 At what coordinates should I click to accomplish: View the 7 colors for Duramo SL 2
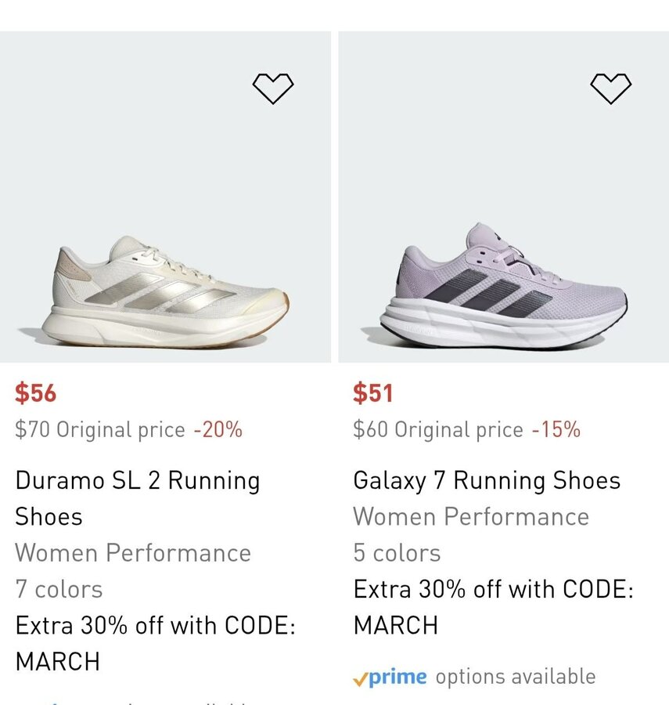59,589
